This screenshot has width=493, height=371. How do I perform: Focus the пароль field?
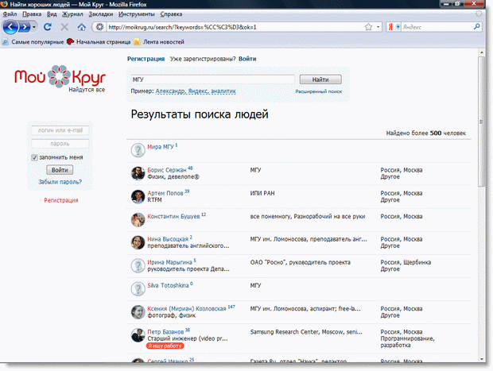click(x=60, y=144)
